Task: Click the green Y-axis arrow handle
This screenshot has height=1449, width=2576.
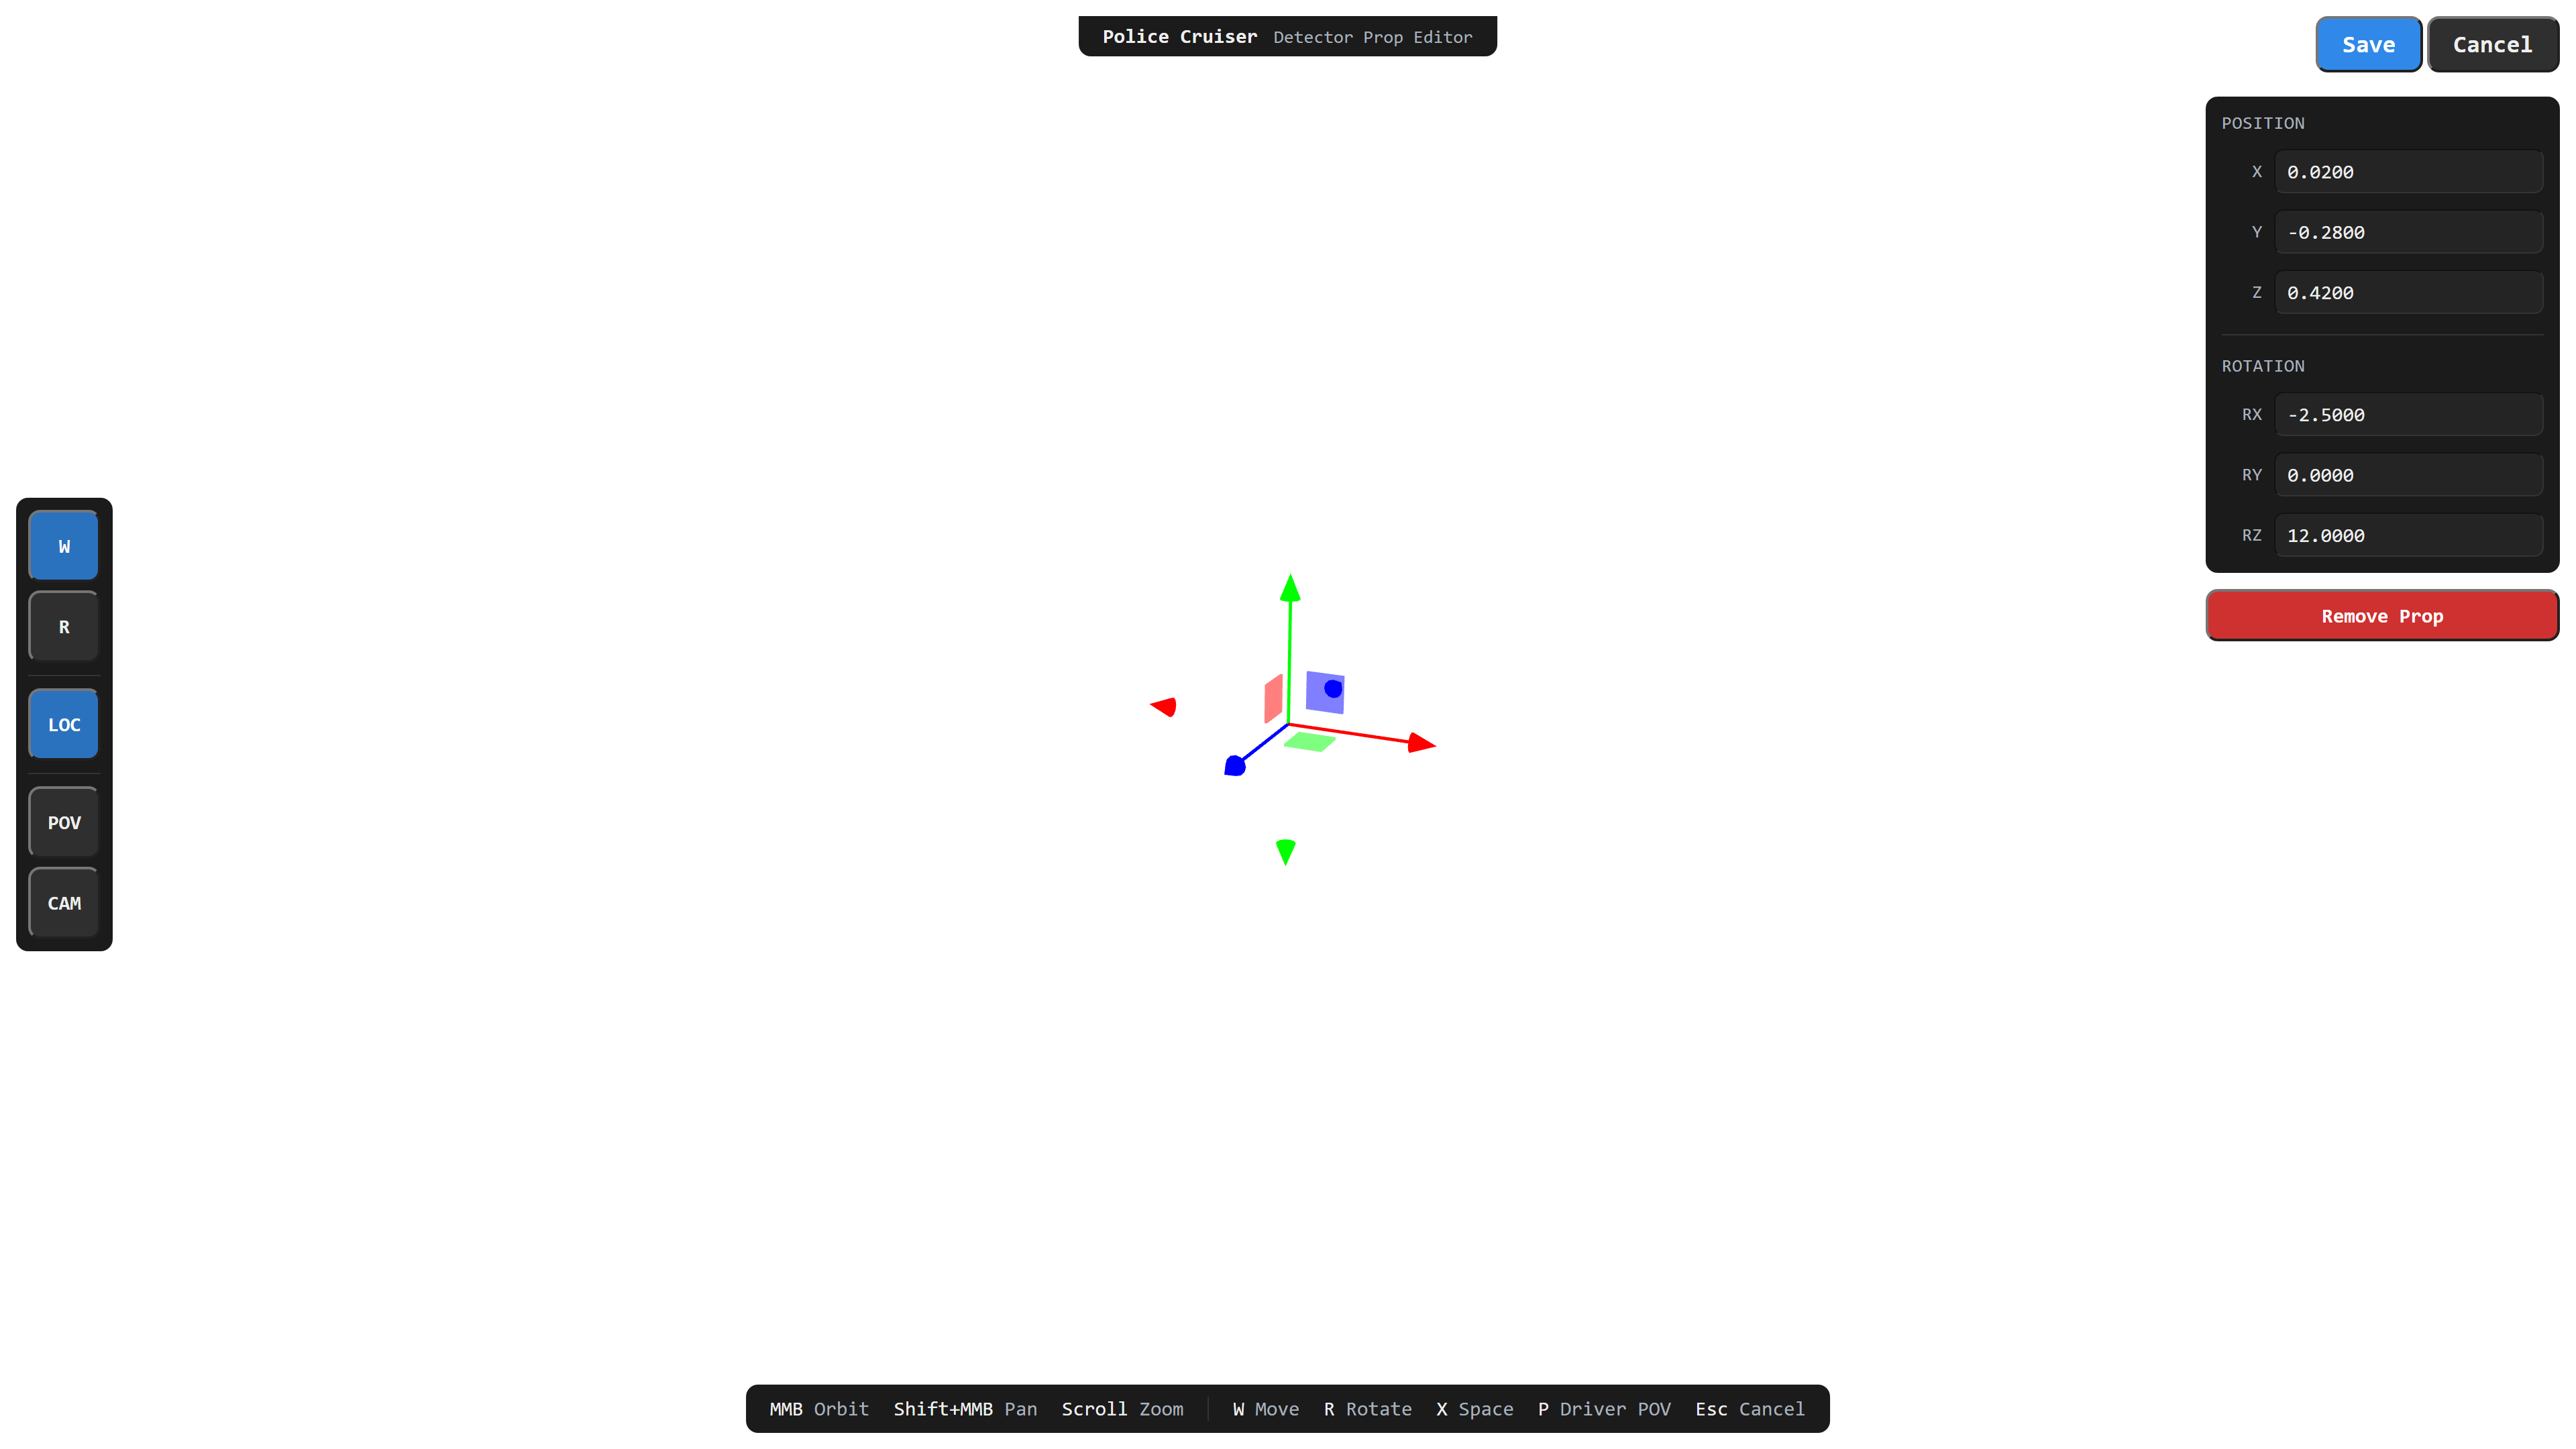Action: pos(1290,588)
